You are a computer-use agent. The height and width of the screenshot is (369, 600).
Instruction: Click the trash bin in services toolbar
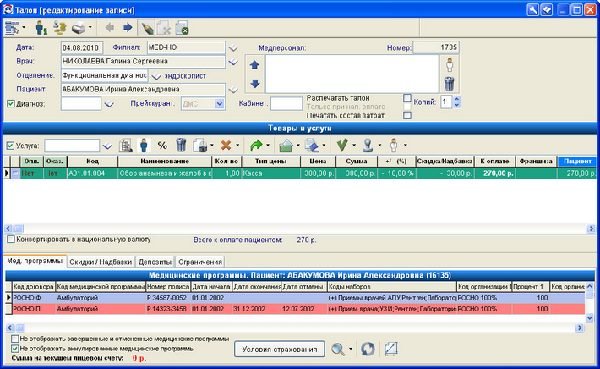[x=181, y=146]
